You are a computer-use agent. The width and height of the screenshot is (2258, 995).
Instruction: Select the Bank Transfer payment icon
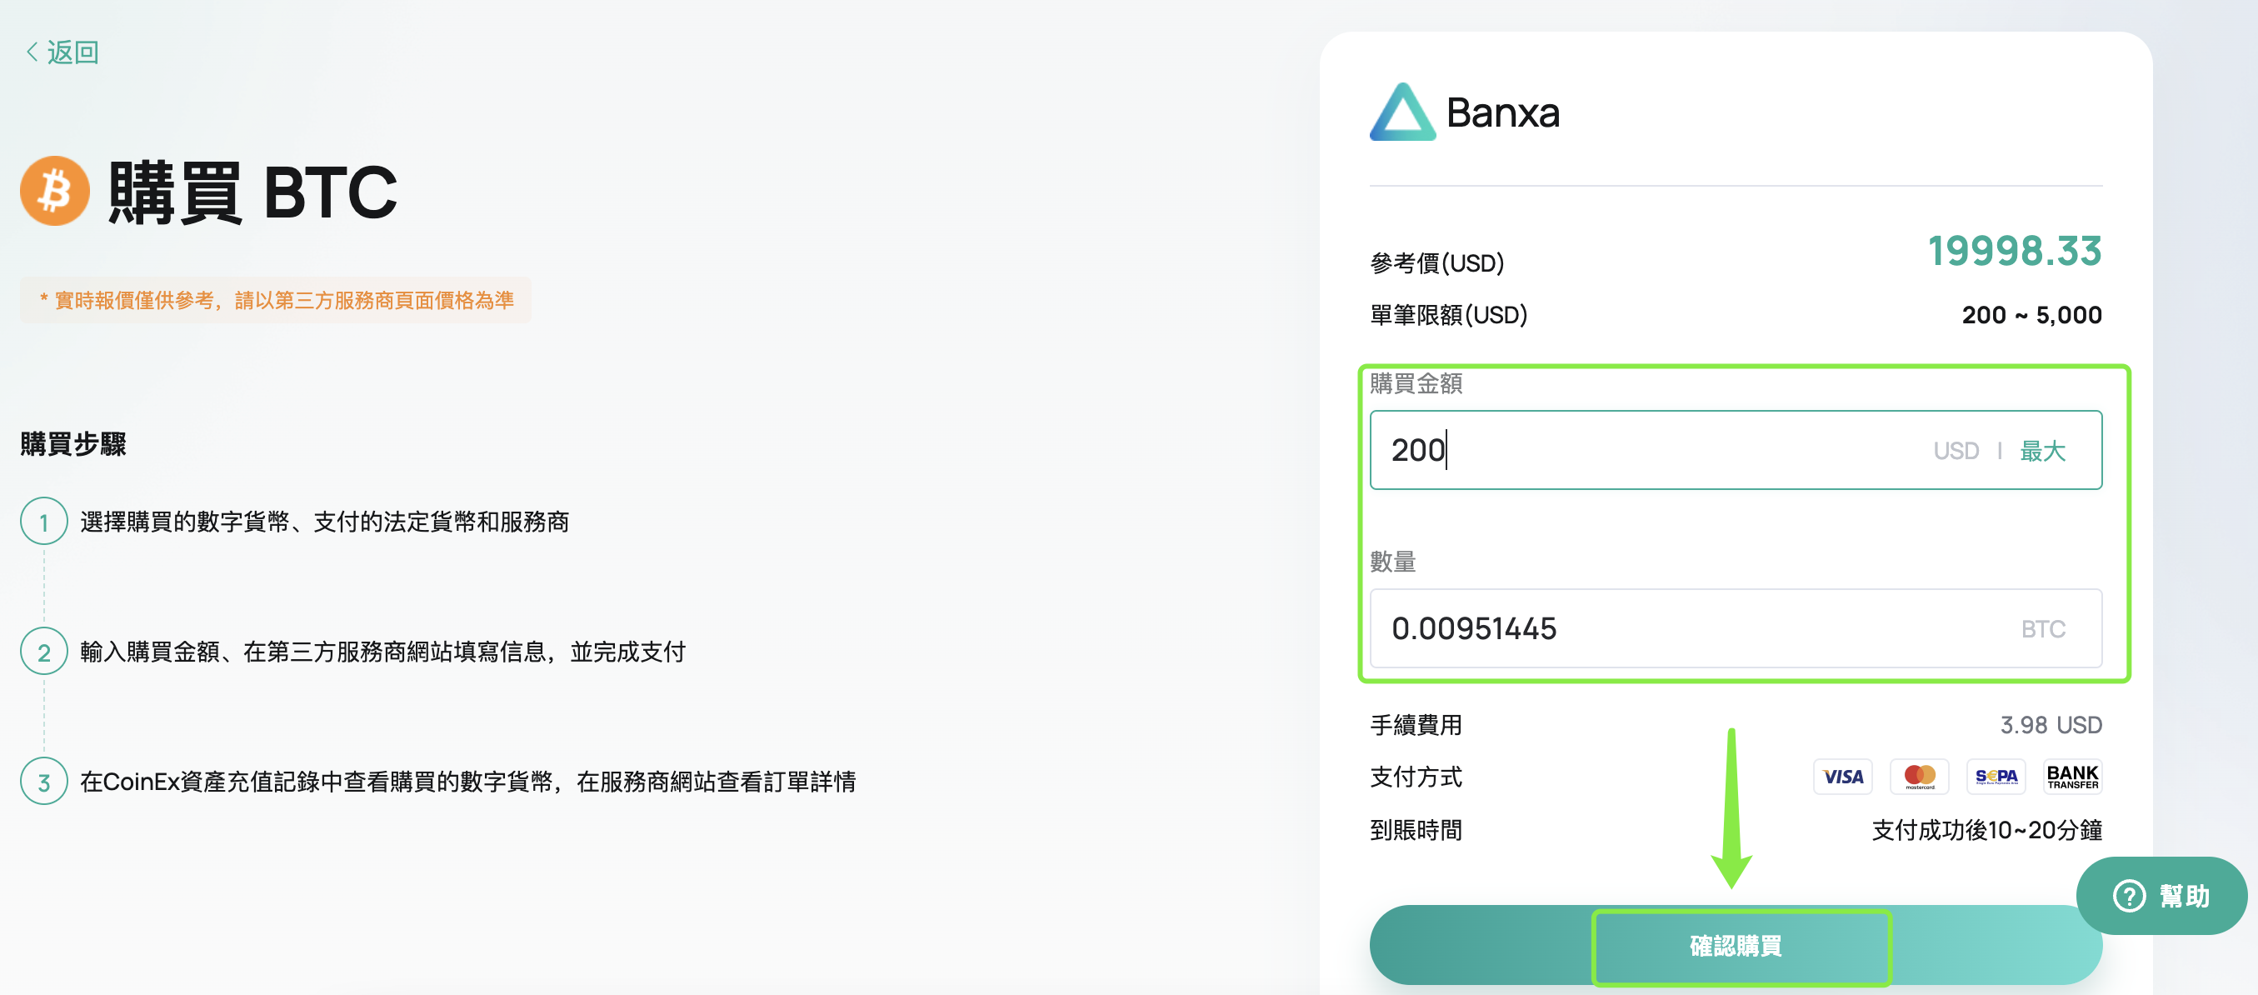(2072, 777)
